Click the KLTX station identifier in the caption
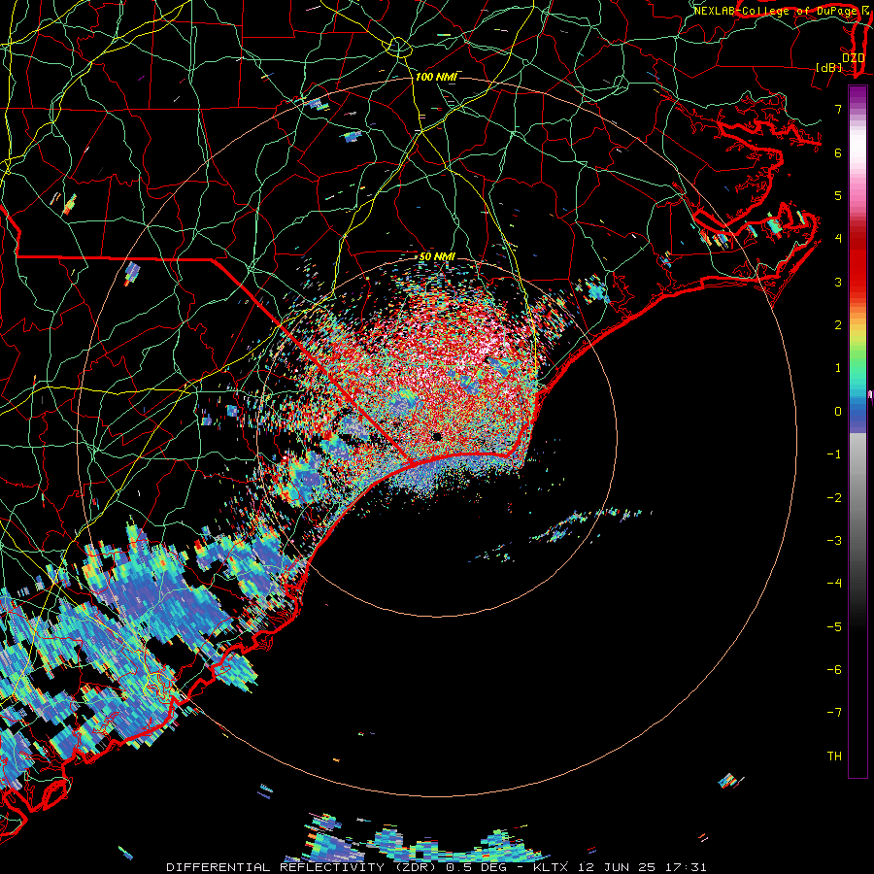 click(x=551, y=867)
